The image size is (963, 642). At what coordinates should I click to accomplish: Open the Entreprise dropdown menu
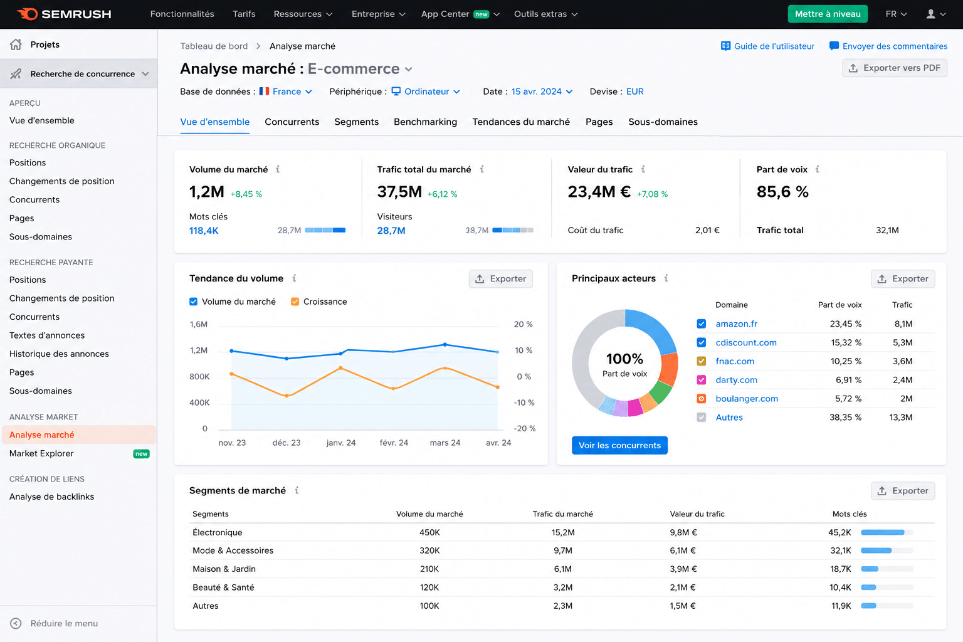pyautogui.click(x=378, y=14)
